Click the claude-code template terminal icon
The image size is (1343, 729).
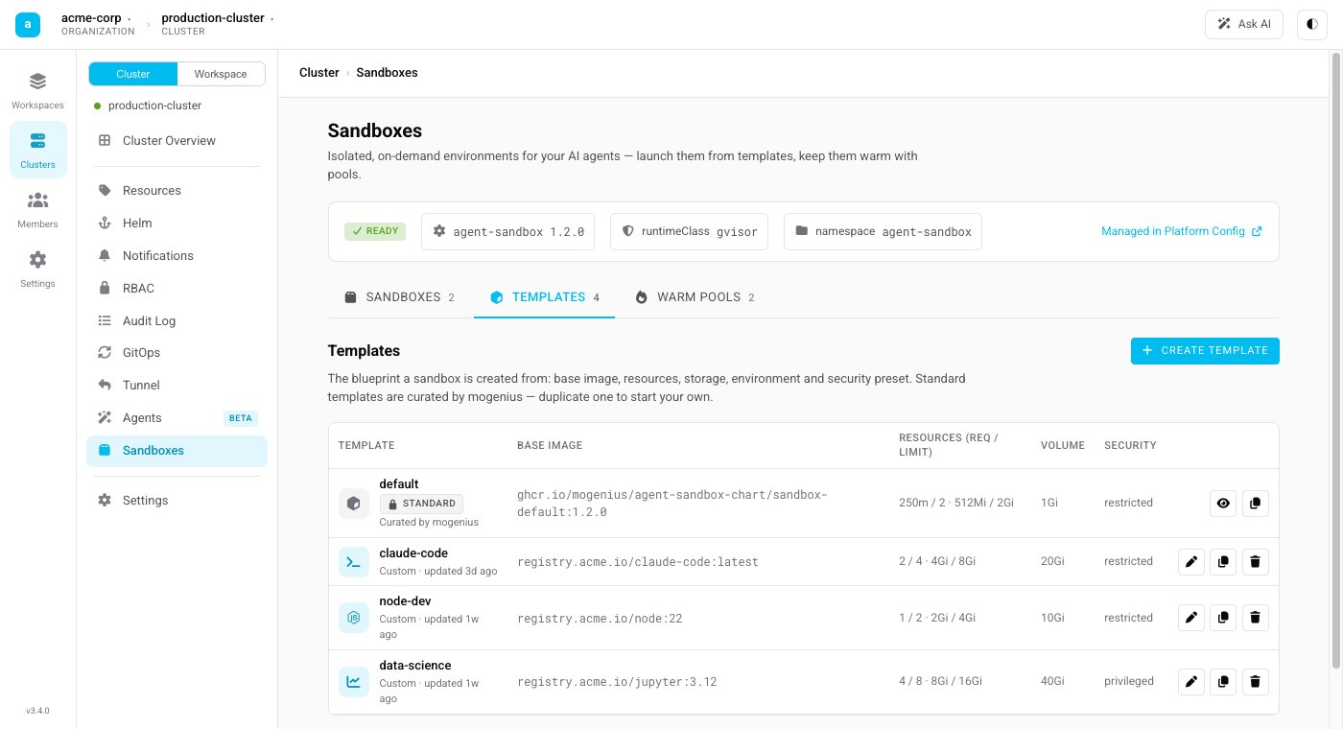click(x=354, y=562)
